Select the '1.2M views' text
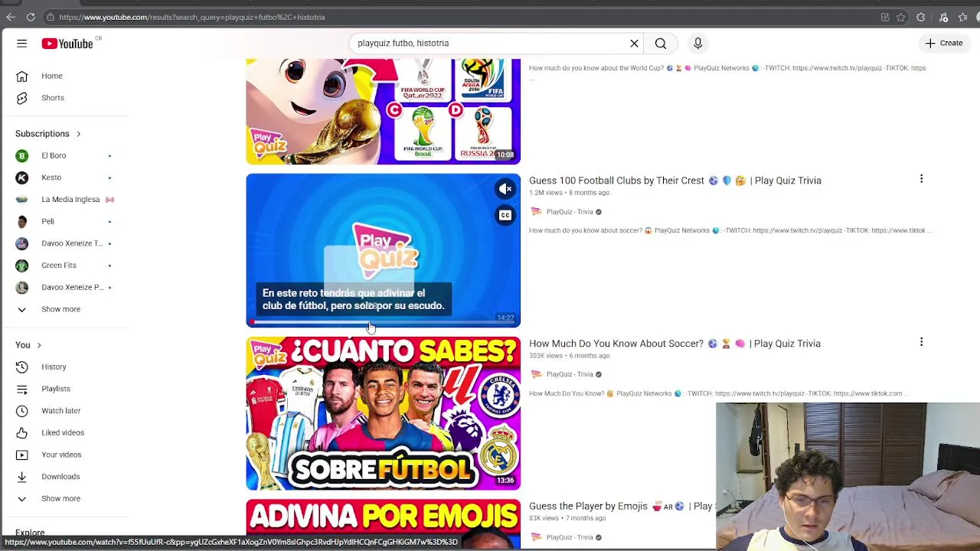The height and width of the screenshot is (551, 980). (546, 193)
